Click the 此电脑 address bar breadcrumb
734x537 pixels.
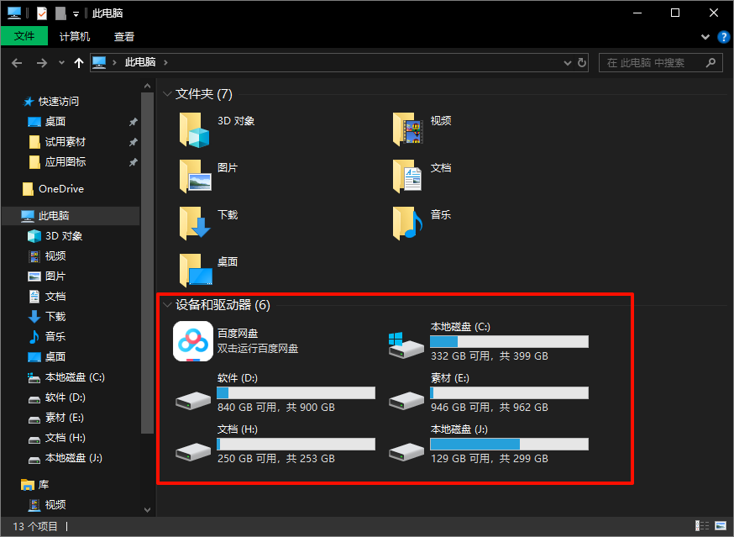[x=140, y=62]
